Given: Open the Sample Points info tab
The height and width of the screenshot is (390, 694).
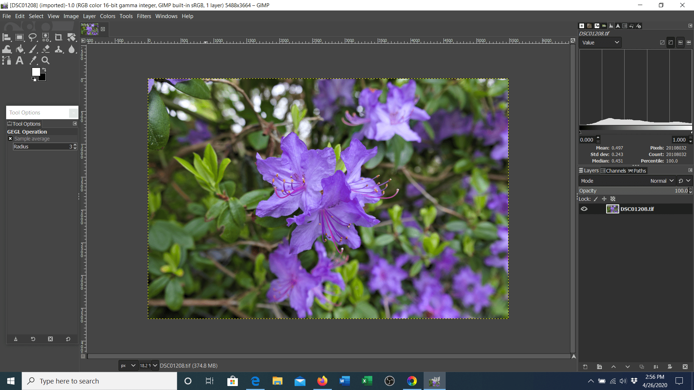Looking at the screenshot, I should pyautogui.click(x=639, y=26).
